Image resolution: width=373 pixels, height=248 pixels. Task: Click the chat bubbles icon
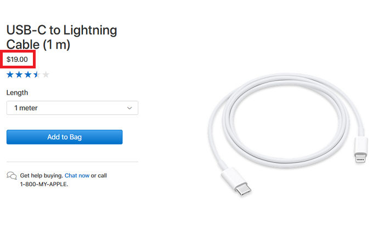(x=12, y=176)
